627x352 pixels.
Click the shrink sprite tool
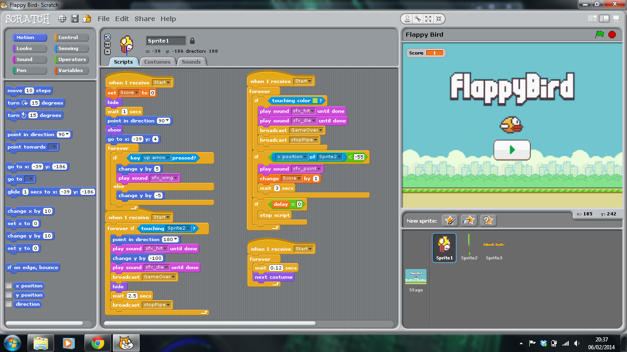(x=439, y=19)
